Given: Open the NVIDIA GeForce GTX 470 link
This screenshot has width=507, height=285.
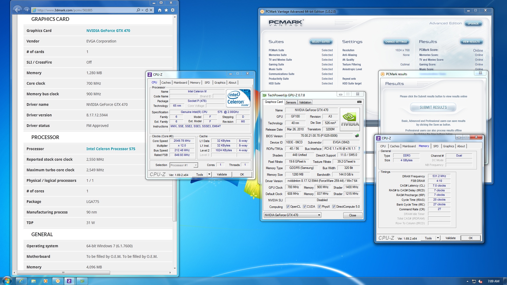Looking at the screenshot, I should point(108,31).
